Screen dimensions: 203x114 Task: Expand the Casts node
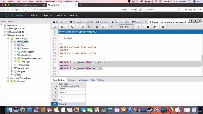point(15,45)
